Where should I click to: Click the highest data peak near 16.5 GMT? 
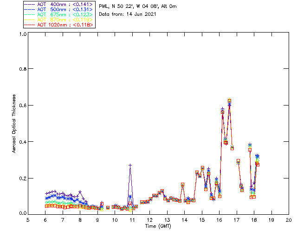coord(229,101)
